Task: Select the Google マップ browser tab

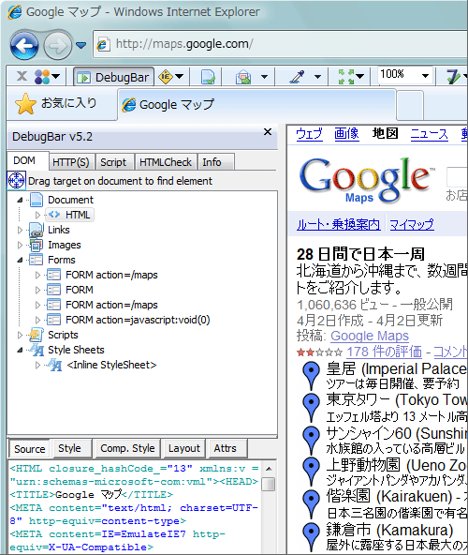Action: tap(256, 105)
